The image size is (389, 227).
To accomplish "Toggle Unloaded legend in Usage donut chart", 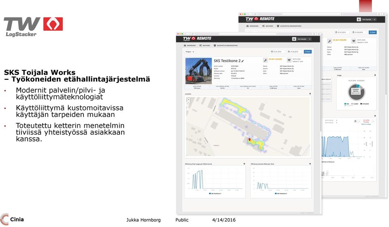I will [364, 104].
